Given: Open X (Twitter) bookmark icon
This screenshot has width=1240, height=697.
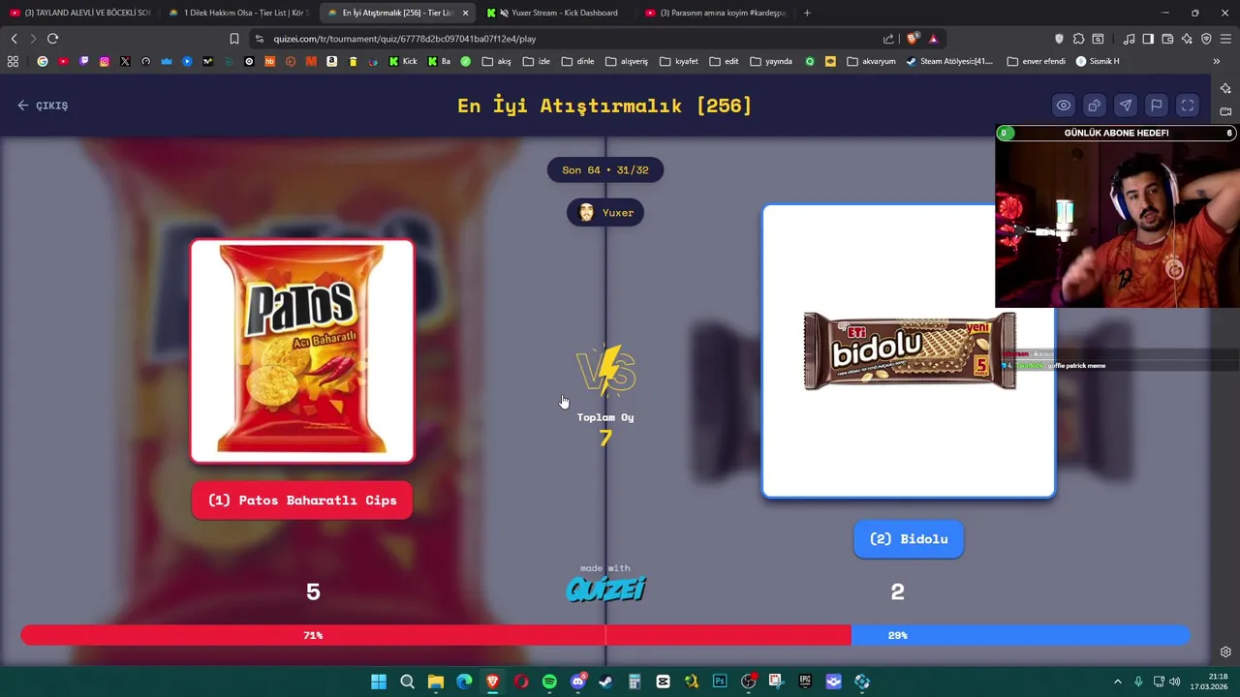Looking at the screenshot, I should pyautogui.click(x=125, y=61).
